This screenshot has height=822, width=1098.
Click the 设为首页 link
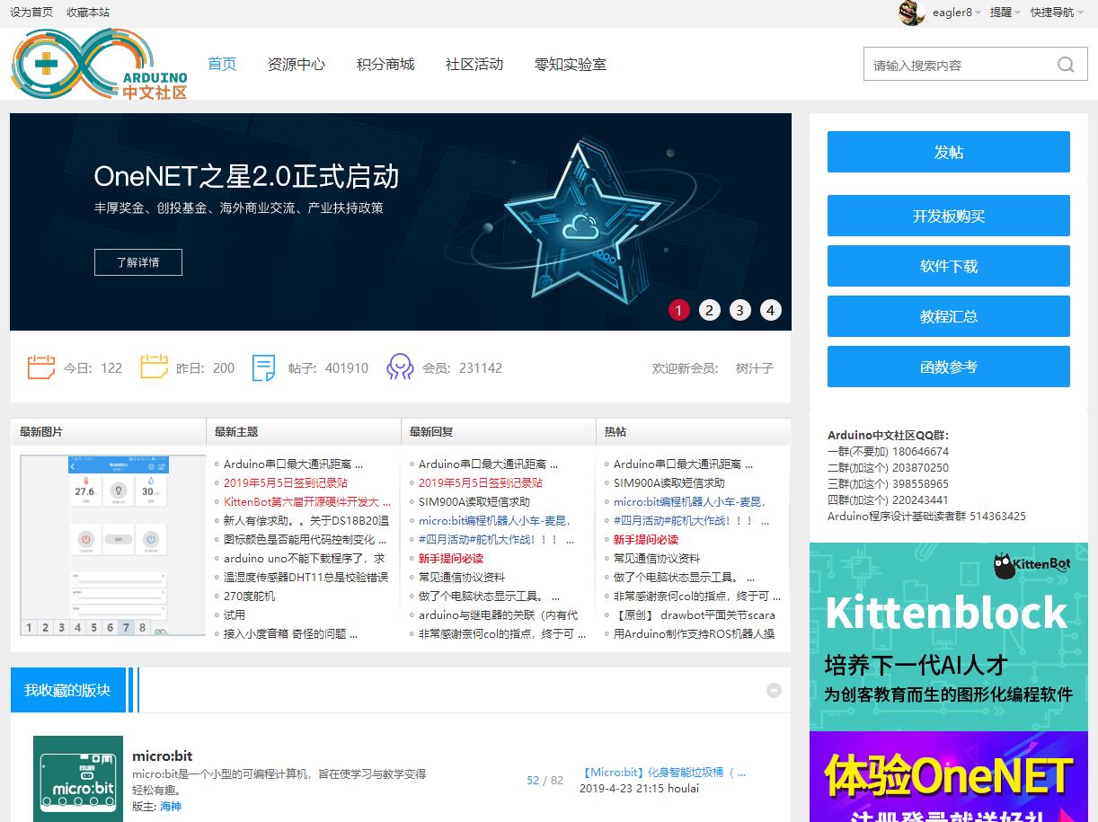tap(31, 12)
